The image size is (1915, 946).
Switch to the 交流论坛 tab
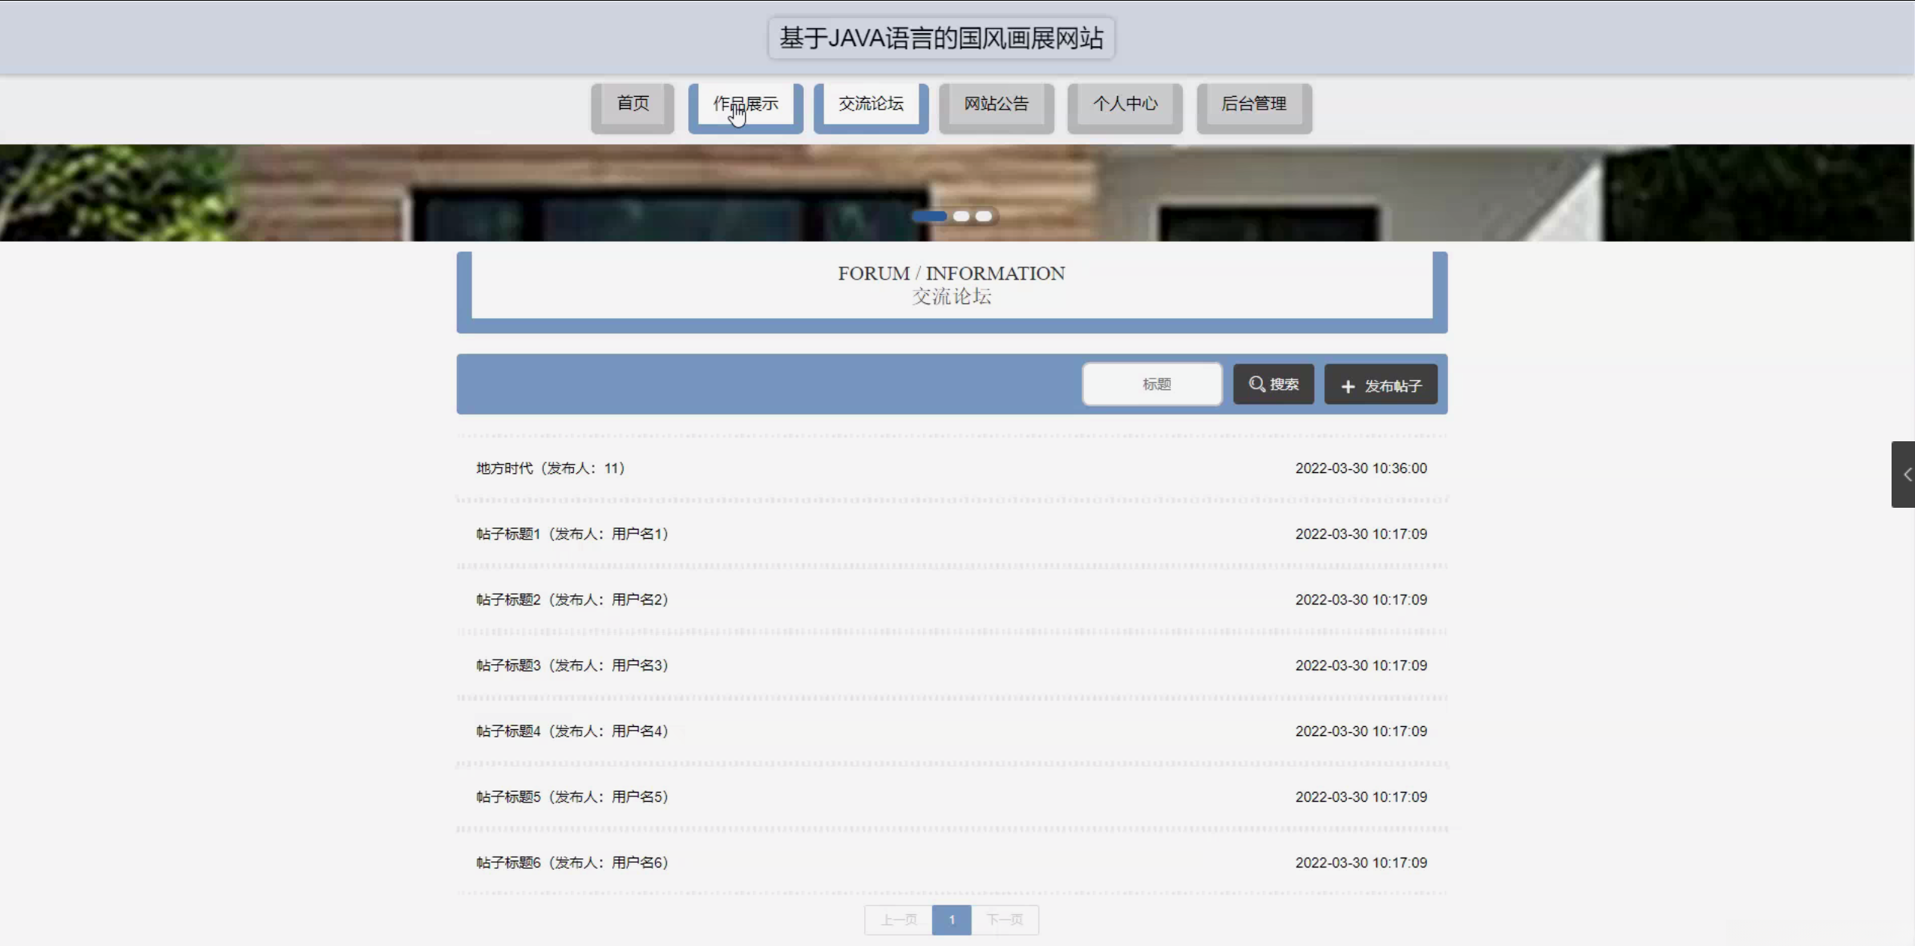point(870,104)
